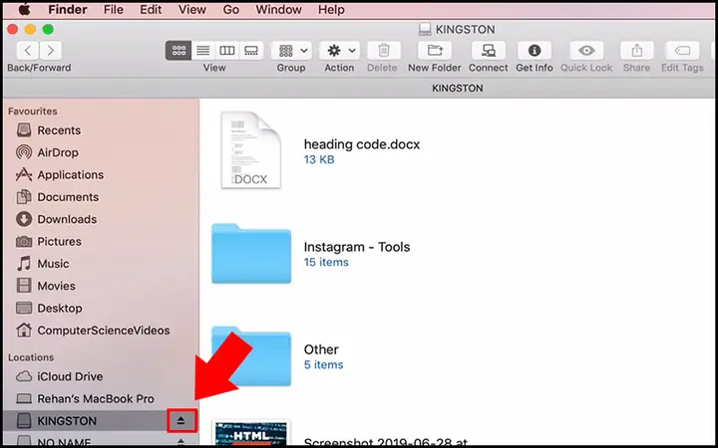This screenshot has width=718, height=448.
Task: Open the Finder menu
Action: click(68, 10)
